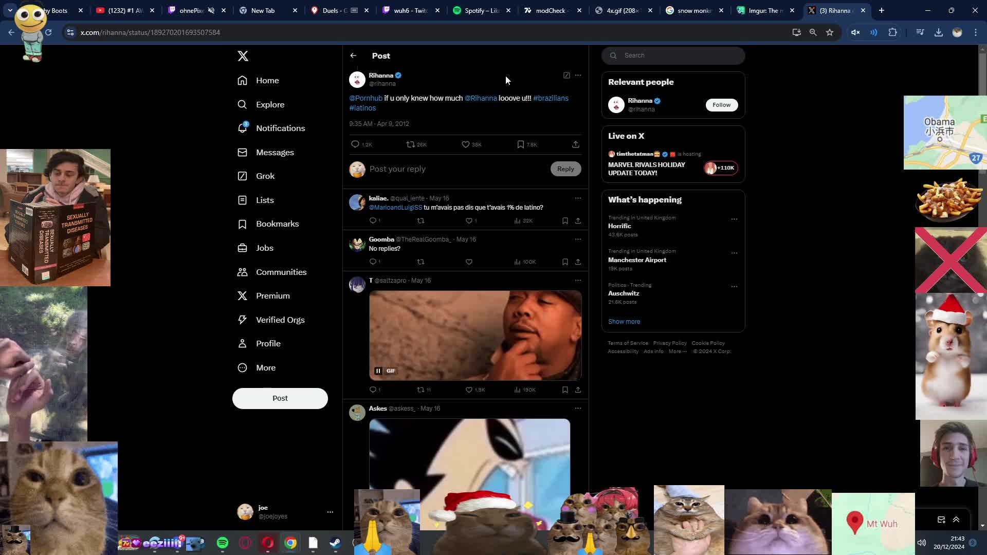Open Chrome extensions puzzle icon
The width and height of the screenshot is (987, 555).
pos(892,32)
